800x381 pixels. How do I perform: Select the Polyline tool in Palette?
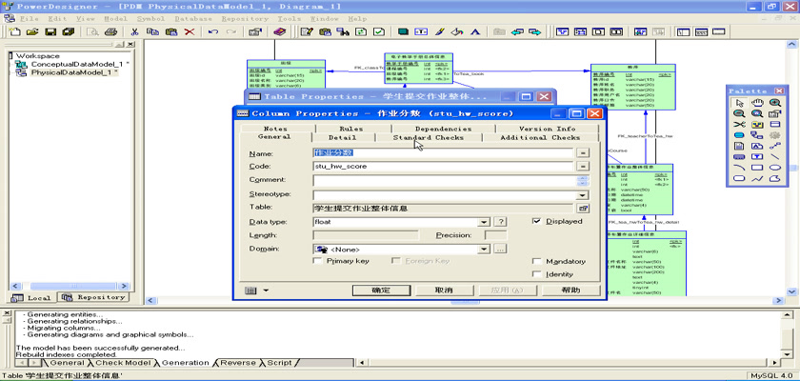pos(757,178)
